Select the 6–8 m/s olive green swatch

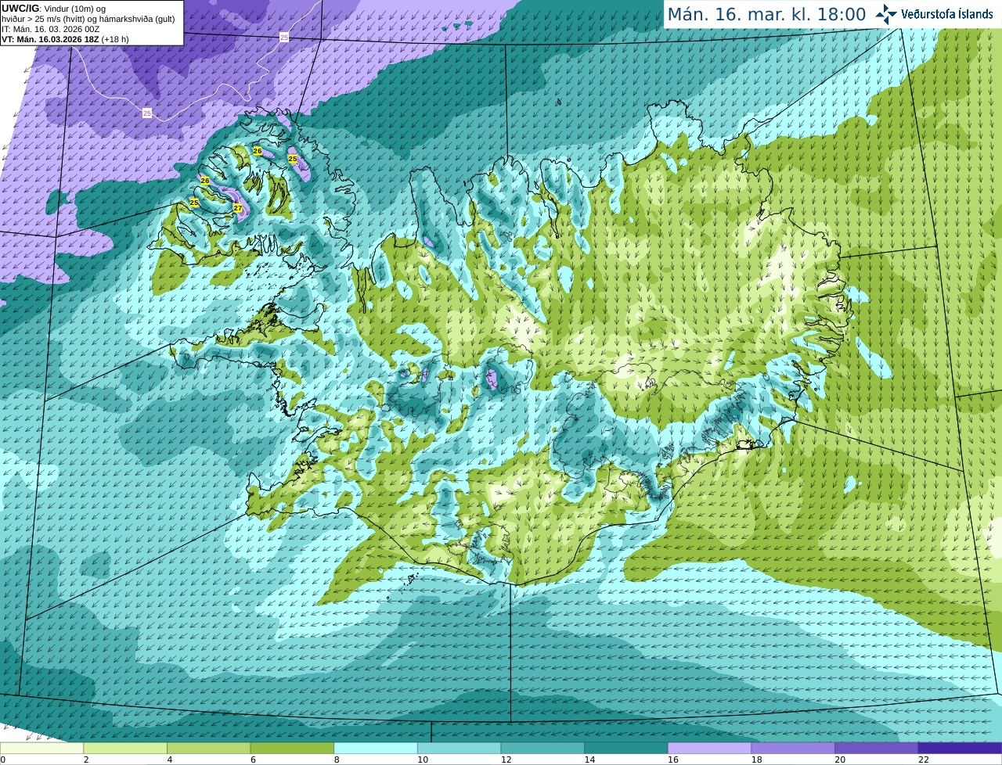(292, 748)
